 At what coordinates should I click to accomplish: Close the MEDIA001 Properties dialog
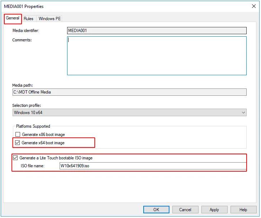pyautogui.click(x=254, y=6)
